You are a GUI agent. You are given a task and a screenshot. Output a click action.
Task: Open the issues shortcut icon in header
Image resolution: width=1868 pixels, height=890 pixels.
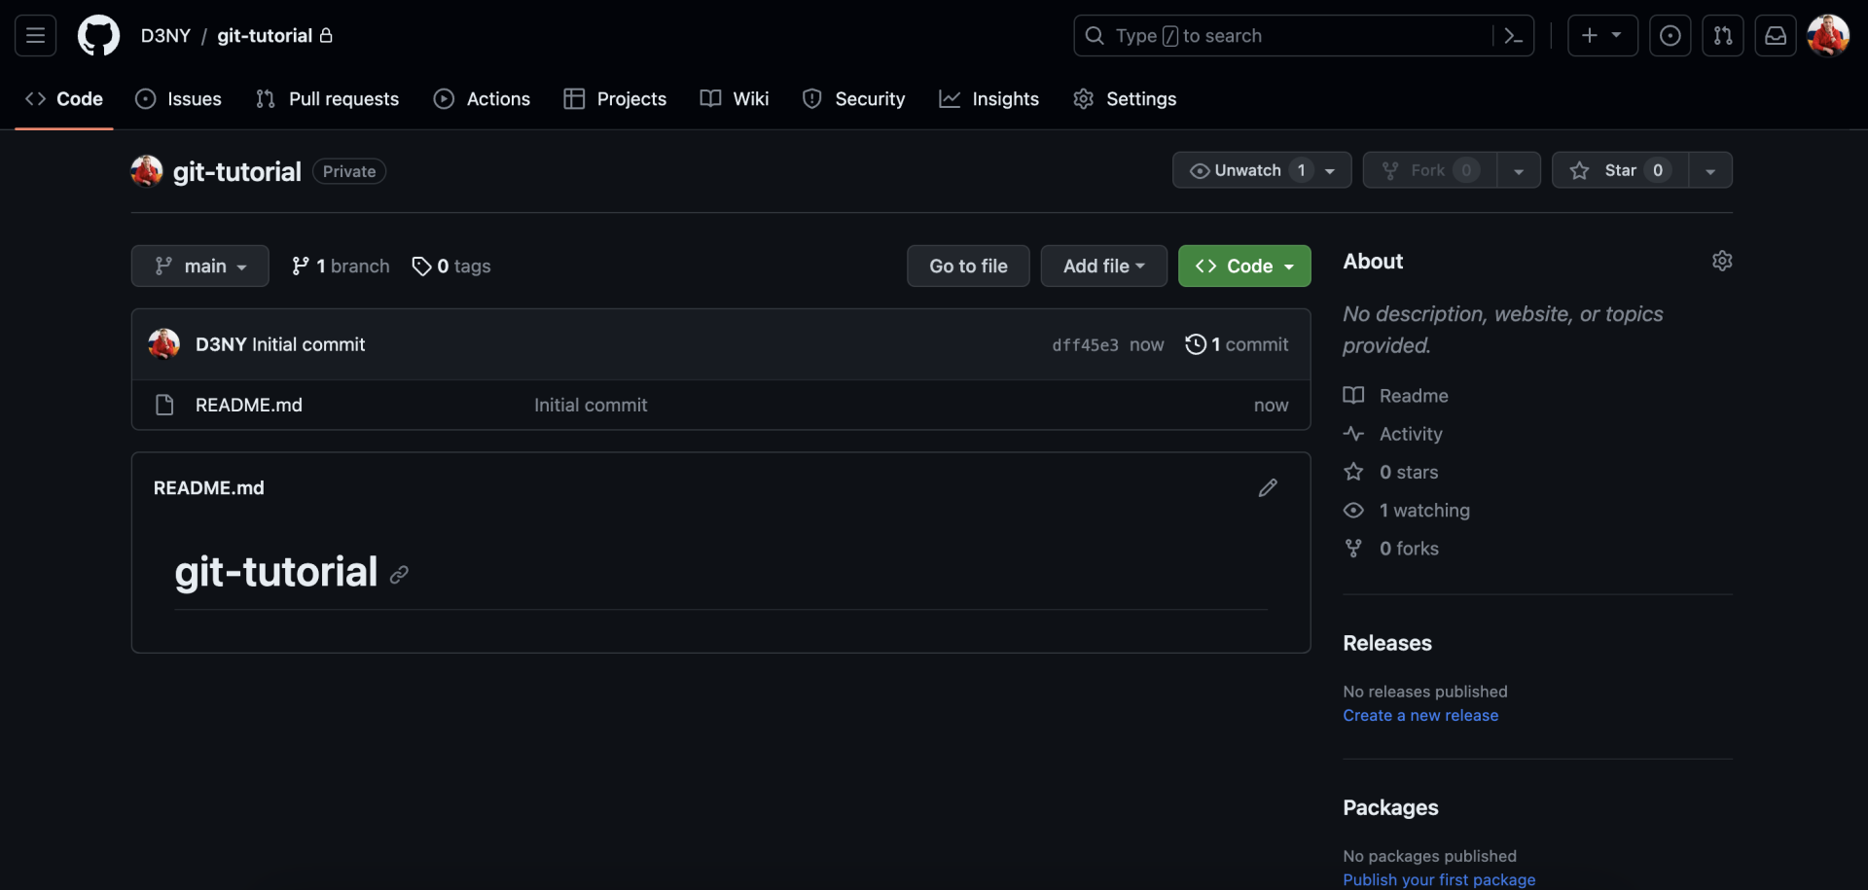(1670, 36)
